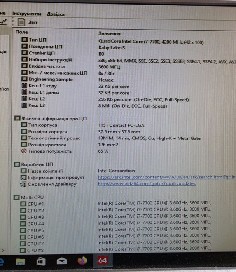236x272 pixels.
Task: Select the x86, x86-64, MMX instruction set value
Action: tap(167, 61)
